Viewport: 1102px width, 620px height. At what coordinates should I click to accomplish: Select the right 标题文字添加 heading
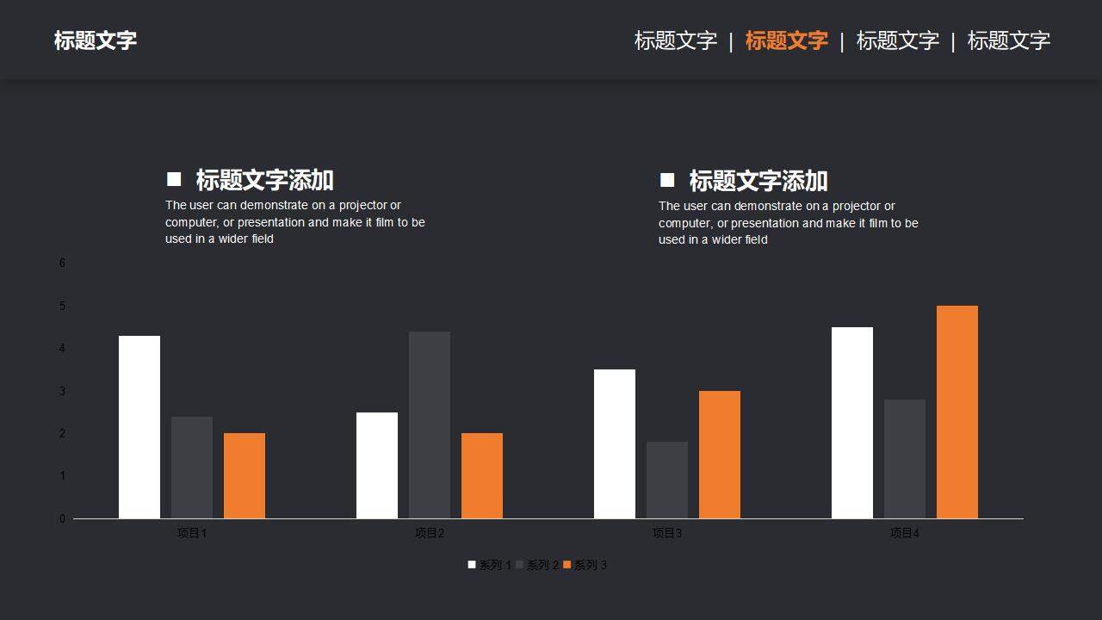(758, 181)
